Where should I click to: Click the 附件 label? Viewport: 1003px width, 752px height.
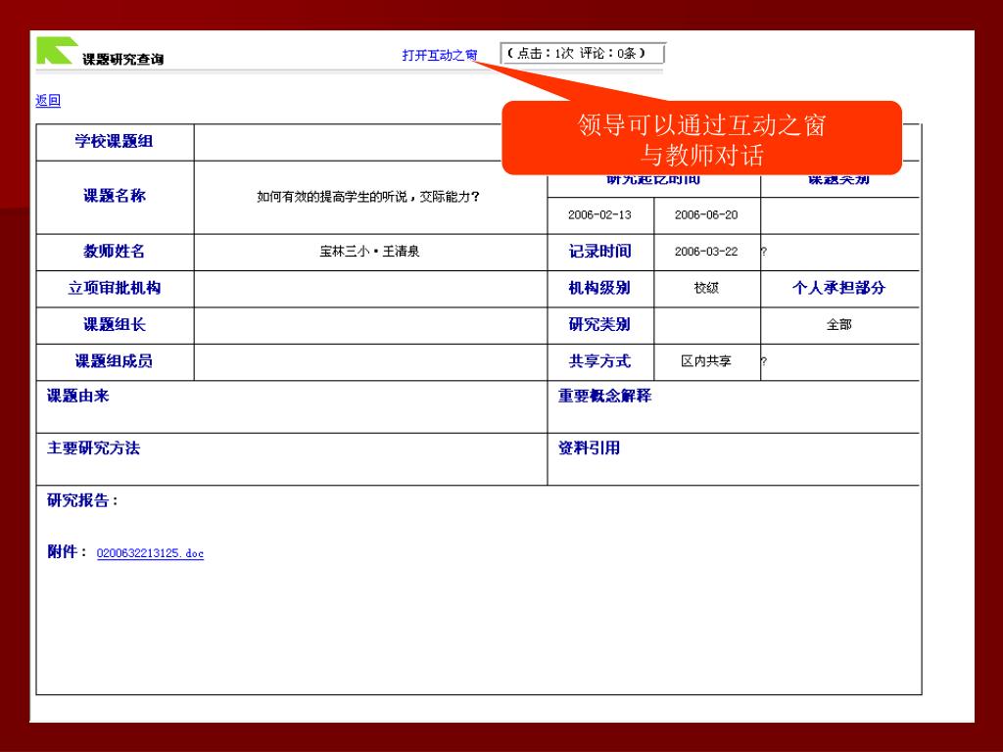[68, 552]
